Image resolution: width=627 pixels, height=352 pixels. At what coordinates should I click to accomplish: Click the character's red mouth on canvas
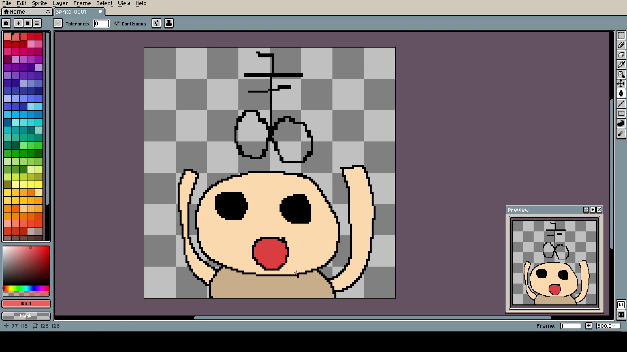[271, 254]
